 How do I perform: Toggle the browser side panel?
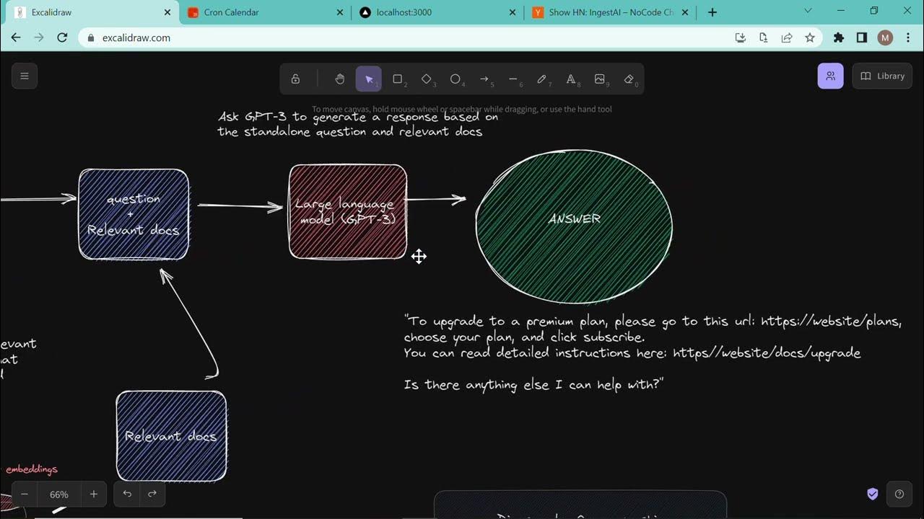click(861, 37)
